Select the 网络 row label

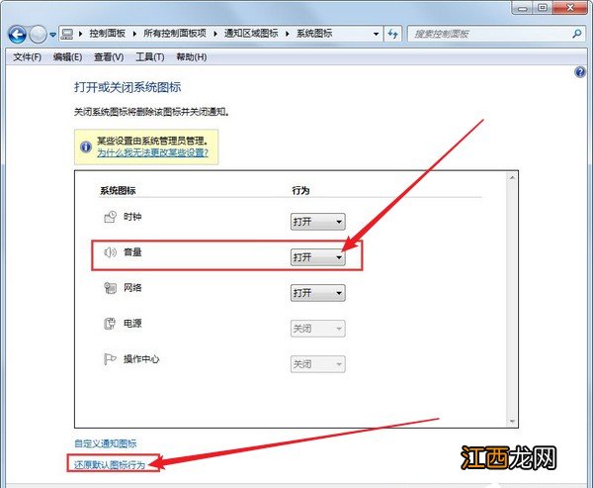tap(132, 288)
